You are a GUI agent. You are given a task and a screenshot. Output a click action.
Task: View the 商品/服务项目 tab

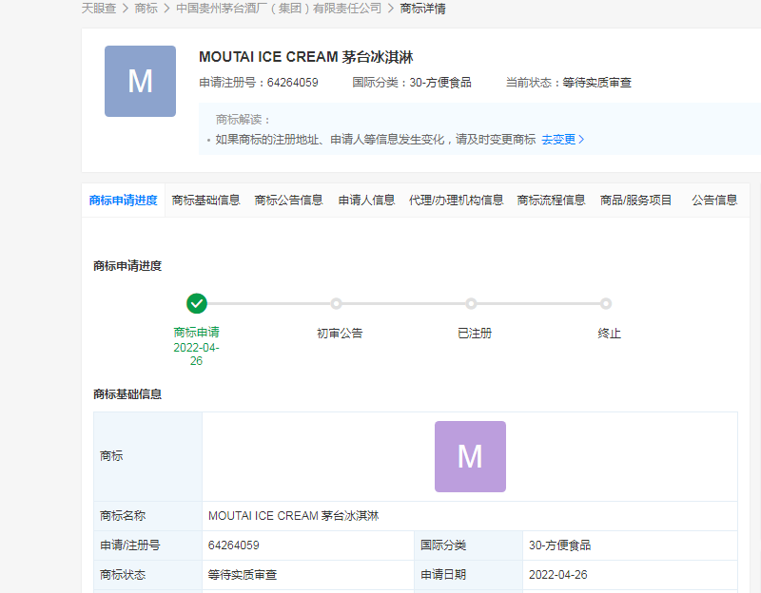(x=635, y=201)
